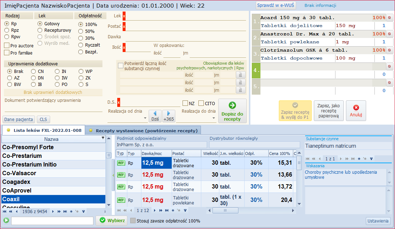This screenshot has height=229, width=395.
Task: Select 50% payment level radio button
Action: click(x=80, y=31)
